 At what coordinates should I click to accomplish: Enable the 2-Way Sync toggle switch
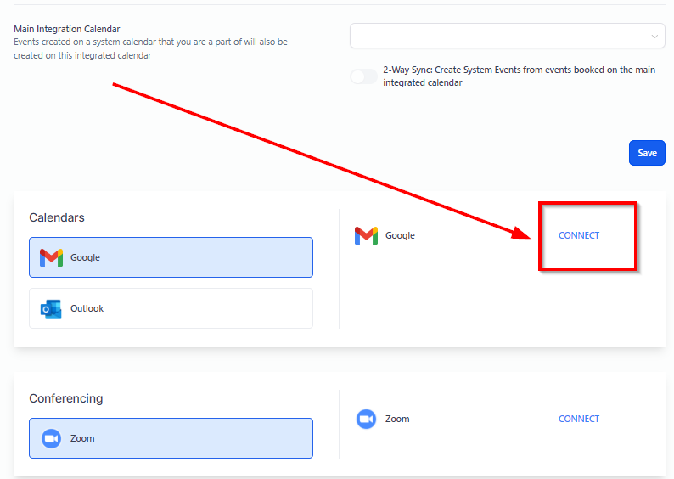click(363, 77)
